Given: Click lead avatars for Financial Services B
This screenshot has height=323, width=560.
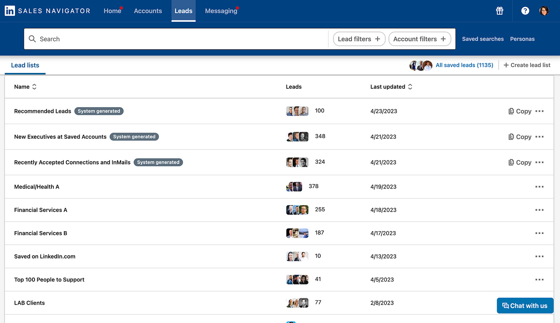Looking at the screenshot, I should [297, 233].
